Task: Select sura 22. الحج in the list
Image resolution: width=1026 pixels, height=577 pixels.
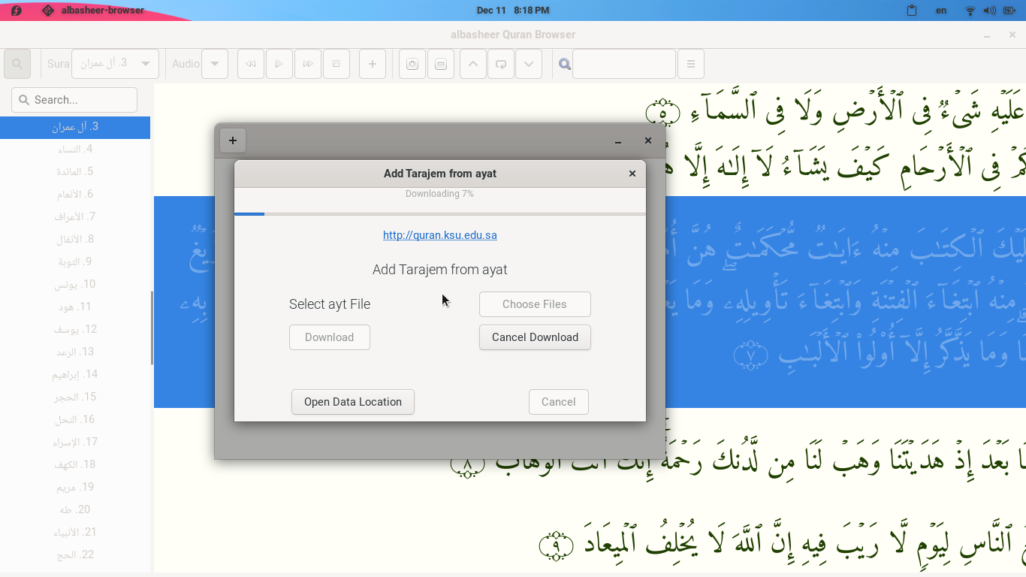Action: (75, 555)
